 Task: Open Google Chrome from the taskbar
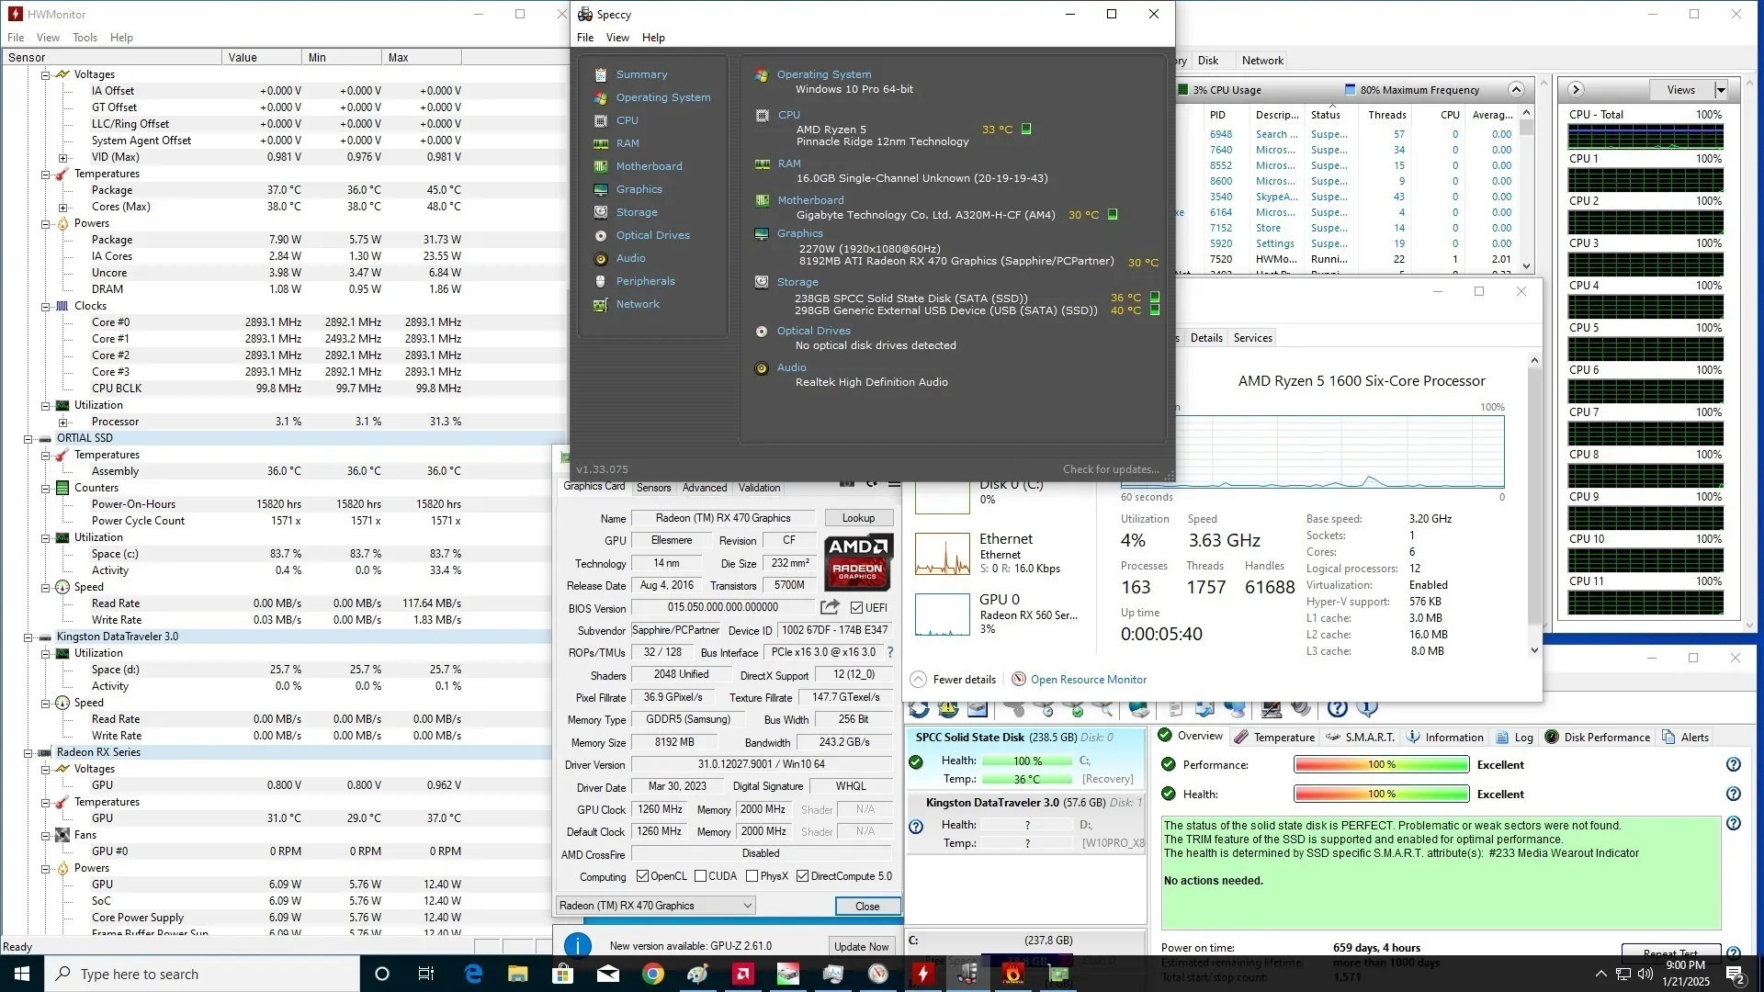(x=653, y=974)
